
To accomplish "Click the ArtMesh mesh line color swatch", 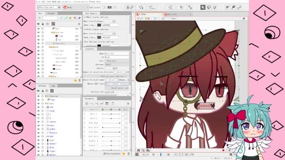I will (x=99, y=25).
